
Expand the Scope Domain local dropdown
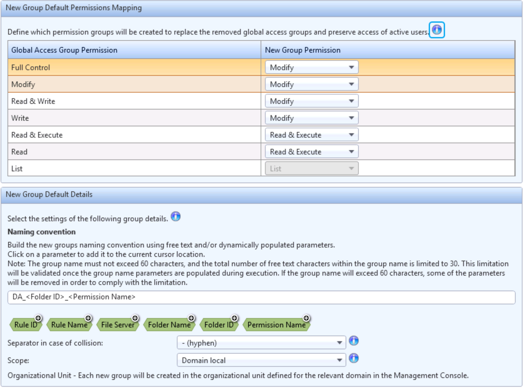[x=261, y=360]
